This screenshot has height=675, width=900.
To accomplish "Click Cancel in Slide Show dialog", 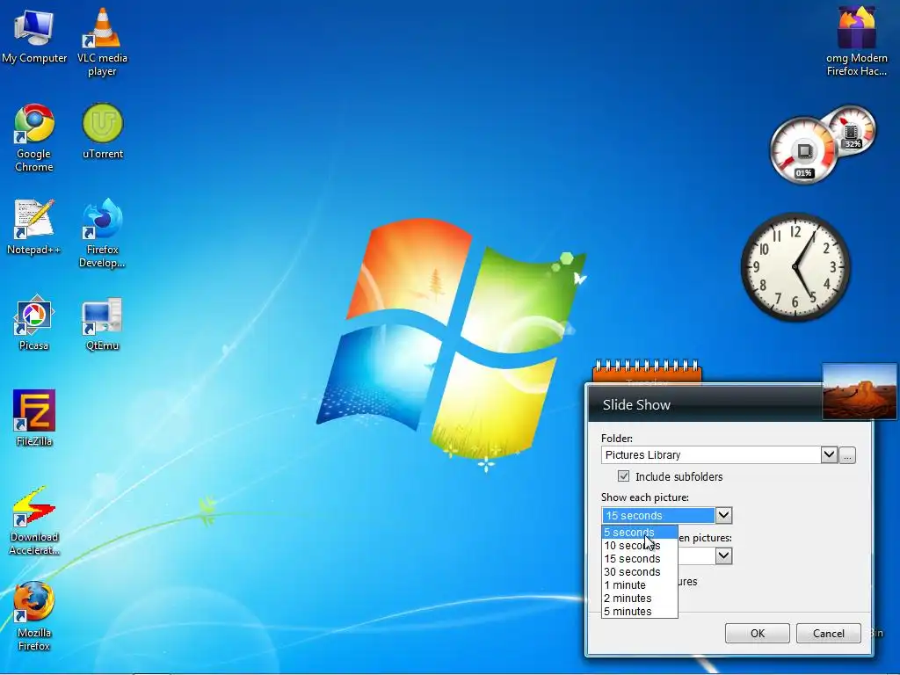I will 828,633.
